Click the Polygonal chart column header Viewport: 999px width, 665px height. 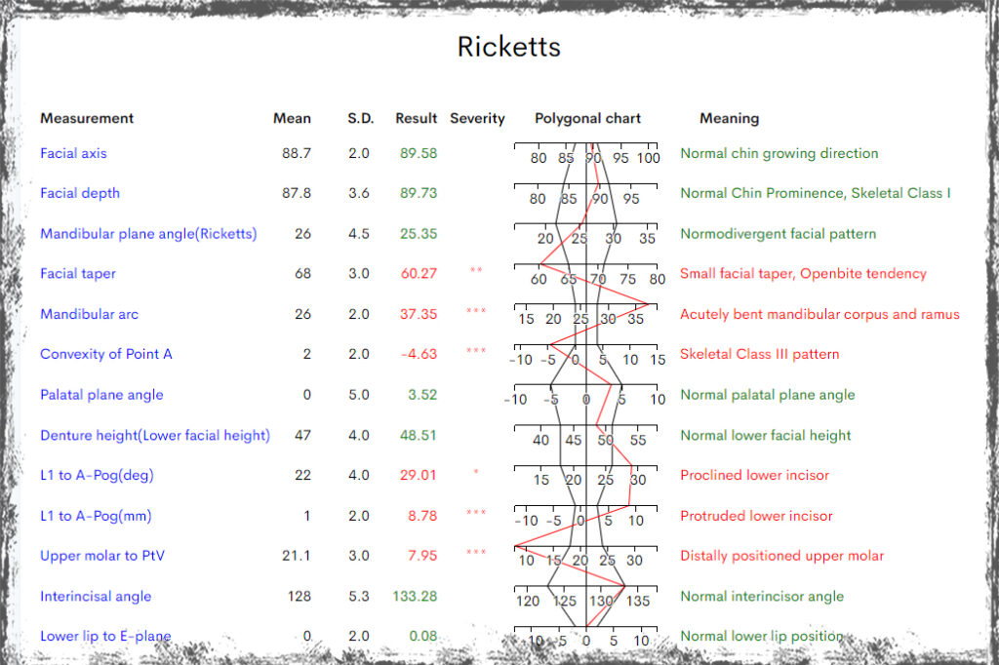[587, 118]
